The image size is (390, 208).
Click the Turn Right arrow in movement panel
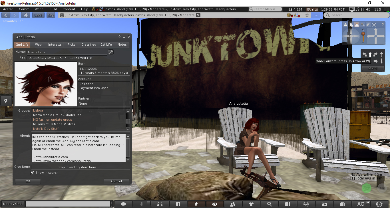[x=376, y=54]
